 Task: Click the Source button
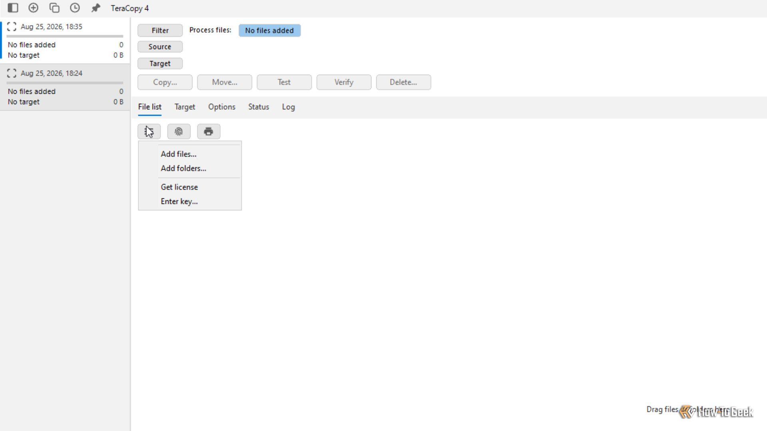[x=160, y=47]
